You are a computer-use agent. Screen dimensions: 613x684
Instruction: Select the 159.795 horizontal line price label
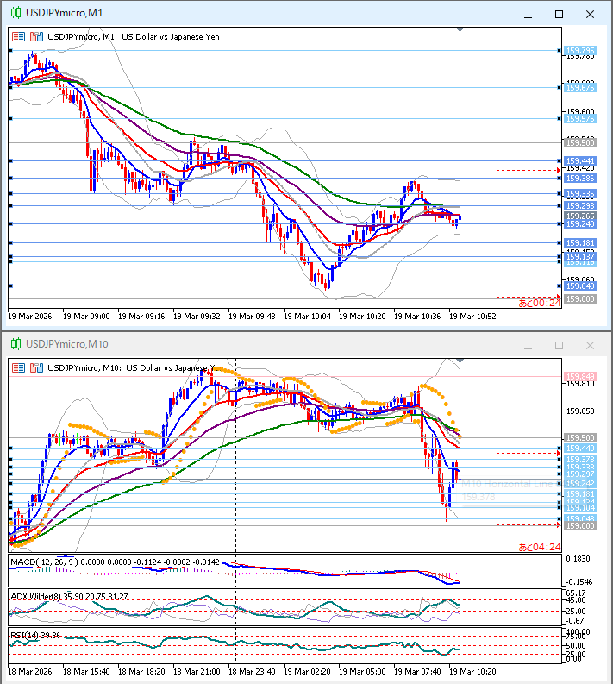click(579, 50)
